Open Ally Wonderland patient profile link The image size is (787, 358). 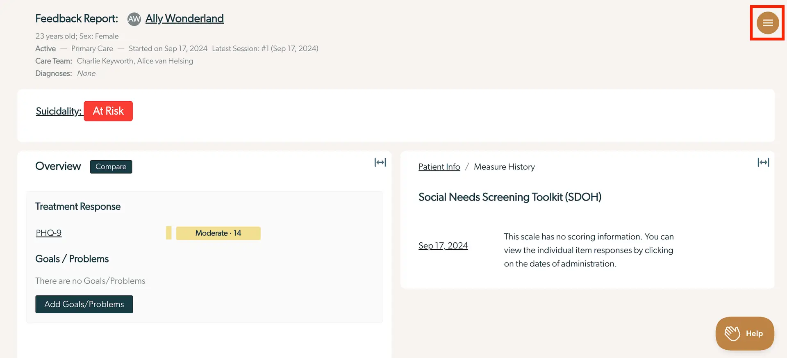coord(184,19)
